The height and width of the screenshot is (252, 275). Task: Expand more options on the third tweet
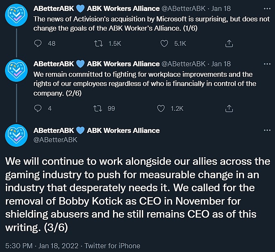pos(267,130)
